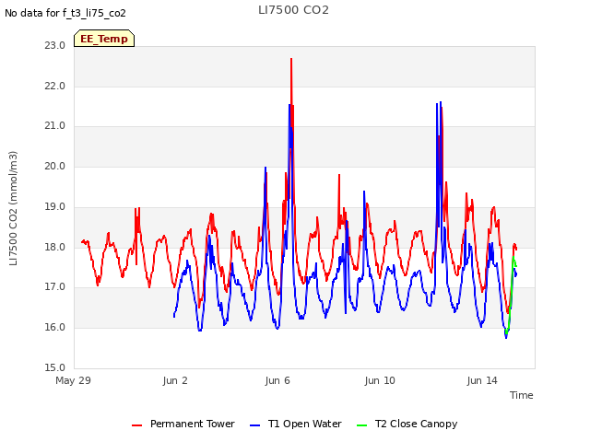Screen dimensions: 590x442
Task: Click the chart title LI7500 CO2
Action: [293, 10]
